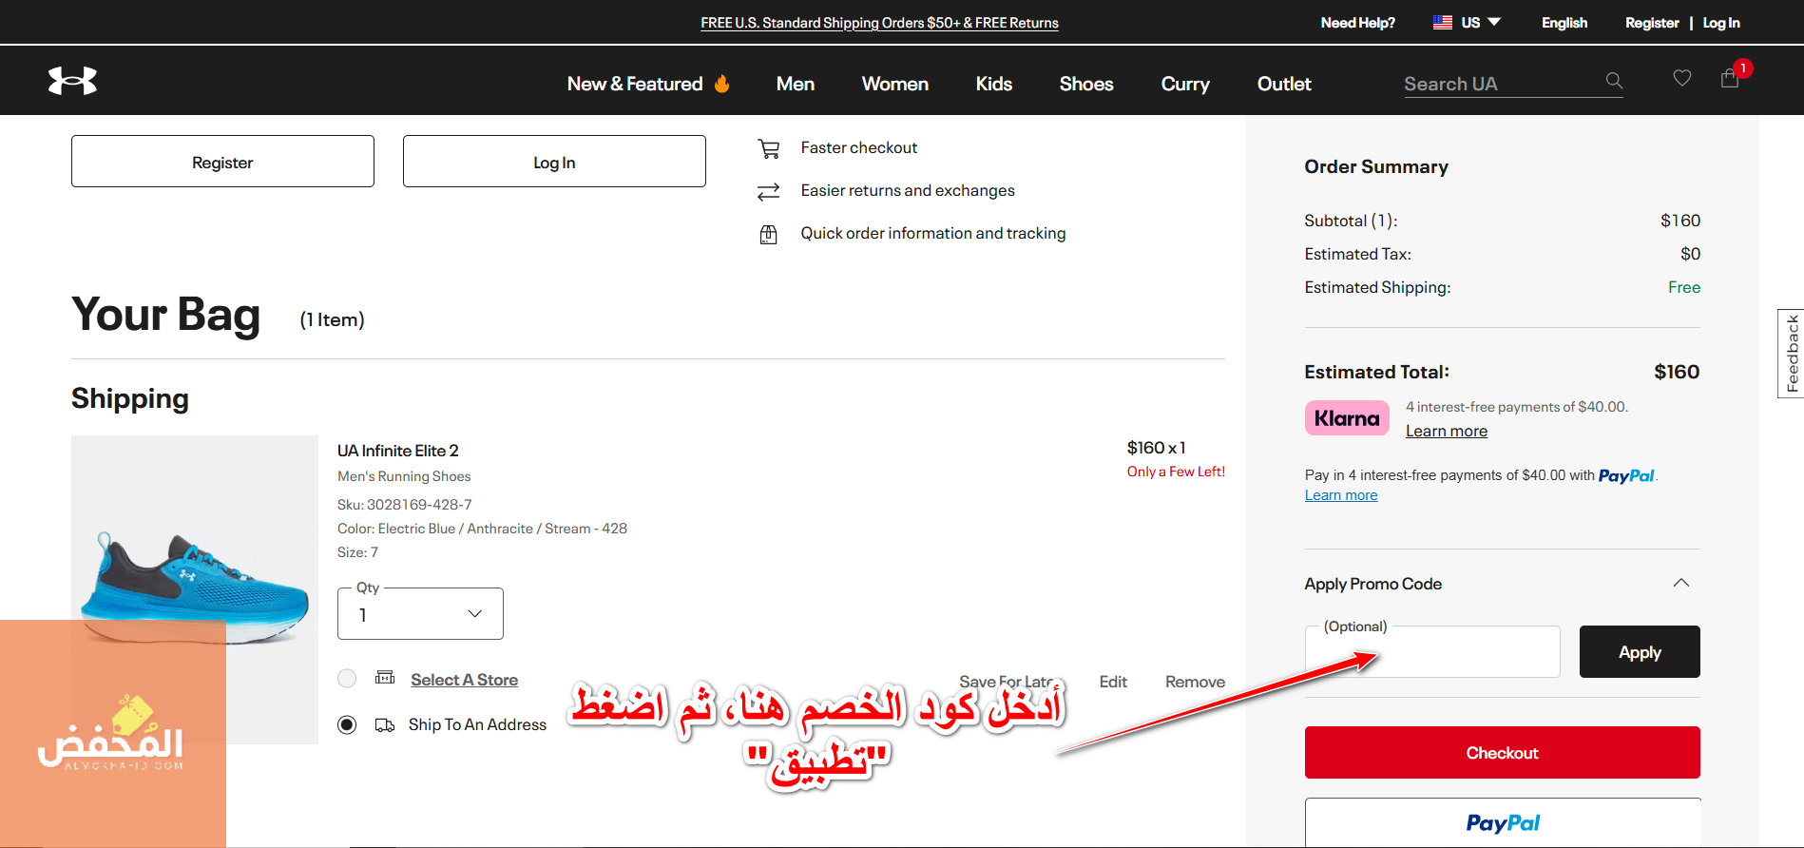Open the blue running shoe thumbnail
The image size is (1804, 848).
pos(195,589)
